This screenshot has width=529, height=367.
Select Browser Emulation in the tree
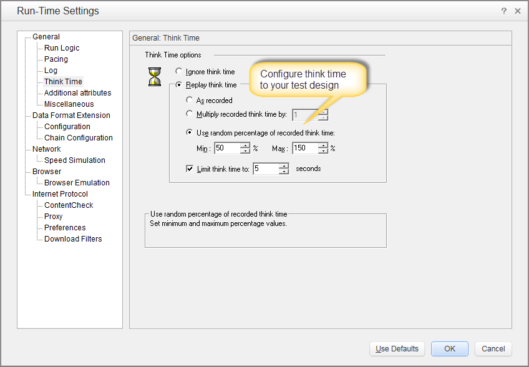[77, 183]
